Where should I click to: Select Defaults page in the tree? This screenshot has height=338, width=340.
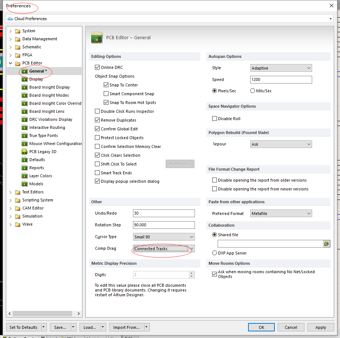coord(37,160)
